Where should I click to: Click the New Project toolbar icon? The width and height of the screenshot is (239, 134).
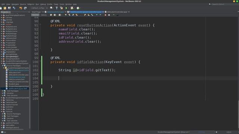[x=5, y=8]
